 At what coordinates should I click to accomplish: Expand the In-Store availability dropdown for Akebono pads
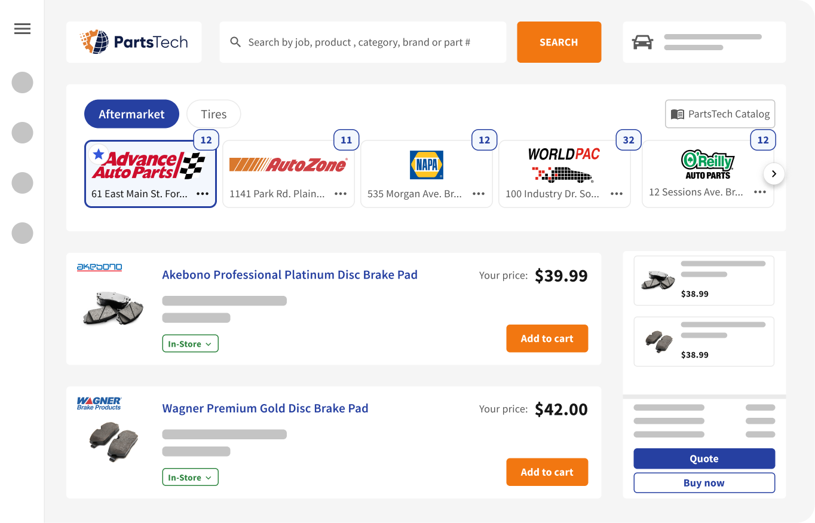click(190, 344)
